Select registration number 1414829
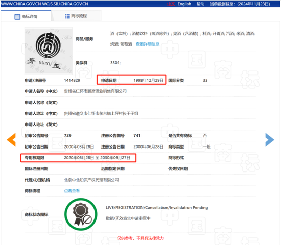The height and width of the screenshot is (245, 281). coord(72,80)
